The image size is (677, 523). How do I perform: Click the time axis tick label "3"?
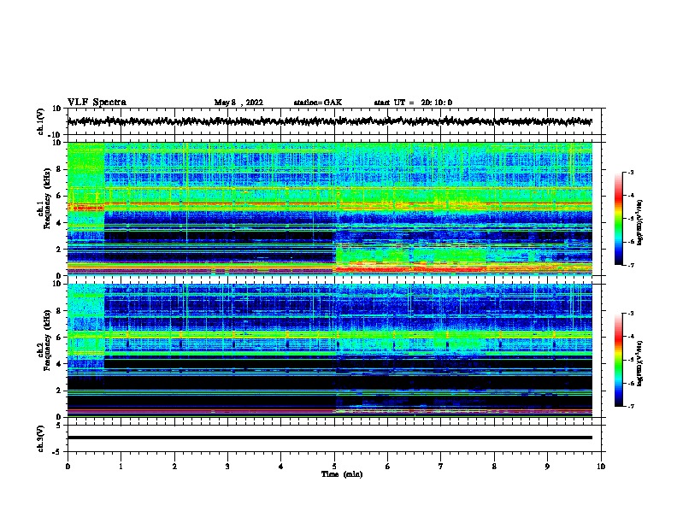pyautogui.click(x=227, y=467)
